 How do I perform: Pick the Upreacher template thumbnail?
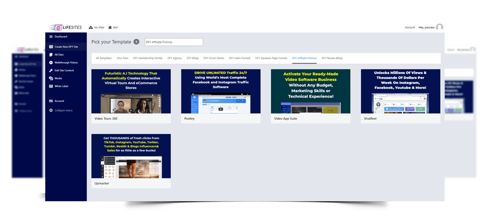coord(131,156)
